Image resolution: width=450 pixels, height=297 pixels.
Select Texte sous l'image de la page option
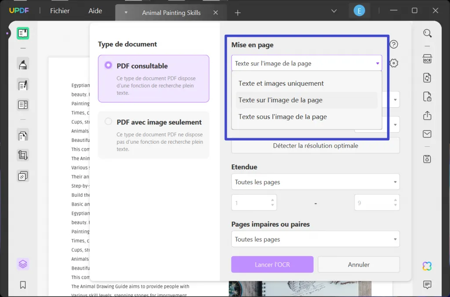(x=283, y=116)
